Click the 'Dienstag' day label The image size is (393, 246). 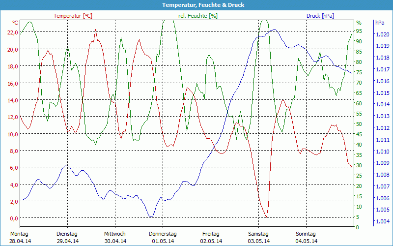(67, 234)
